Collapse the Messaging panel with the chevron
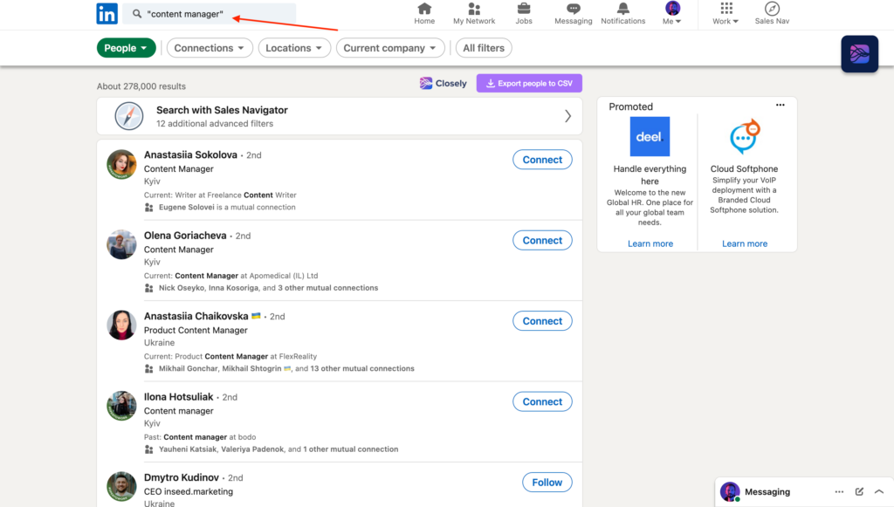Screen dimensions: 894x507 point(879,491)
